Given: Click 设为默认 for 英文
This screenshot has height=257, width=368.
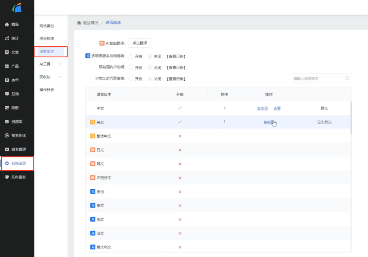Looking at the screenshot, I should (x=324, y=122).
